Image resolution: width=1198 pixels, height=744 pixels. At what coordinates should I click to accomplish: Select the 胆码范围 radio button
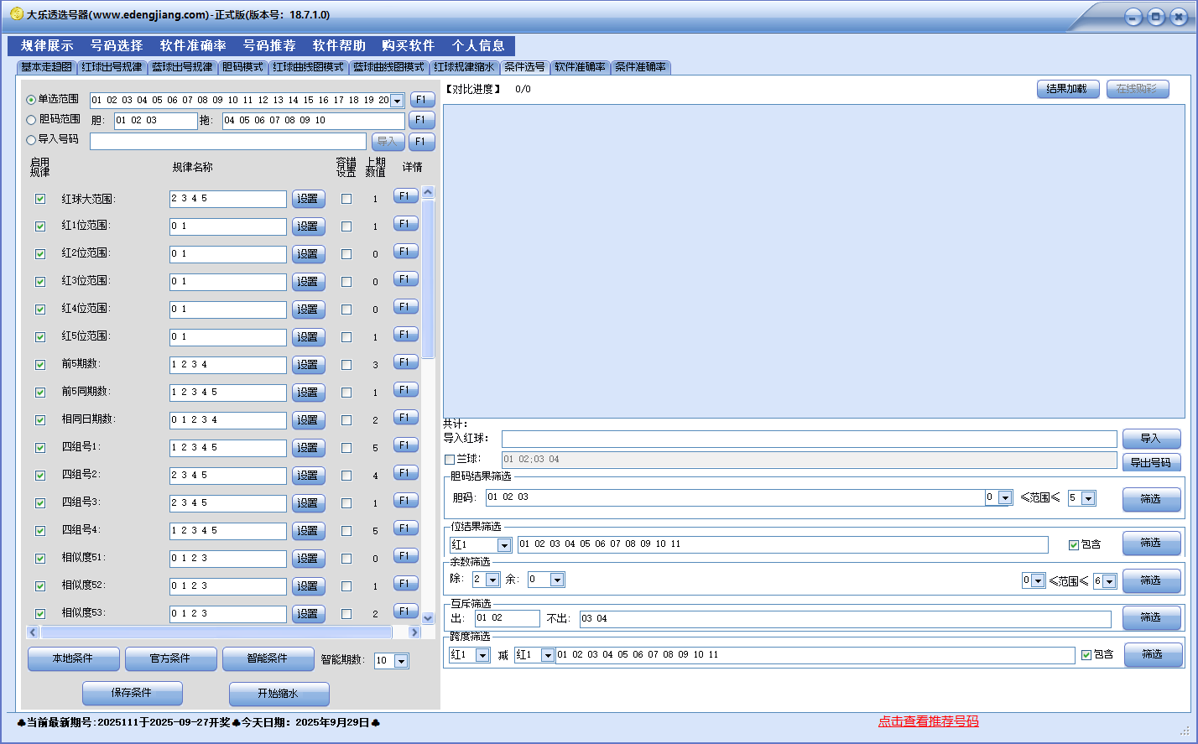pos(32,120)
